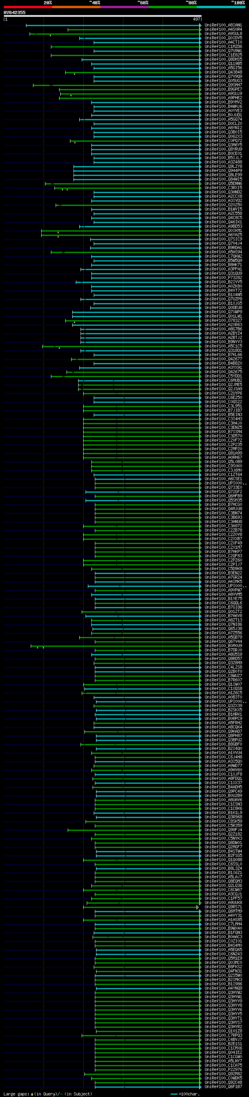Viewport: 249px width, 1097px height.
Task: Open hit UniRef100_Q7U9W1
Action: (223, 51)
